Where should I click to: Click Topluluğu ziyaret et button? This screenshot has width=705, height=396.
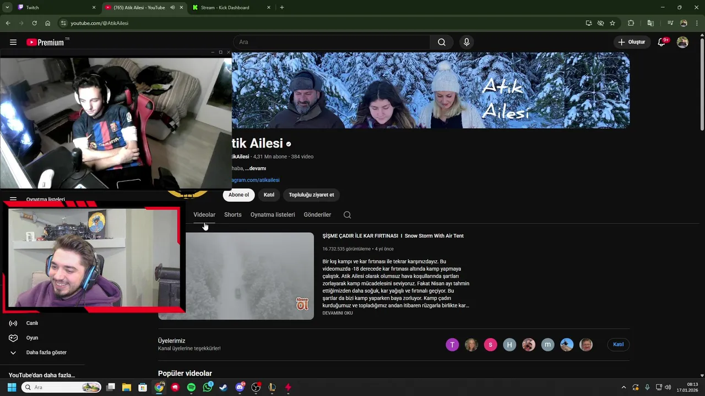pyautogui.click(x=311, y=195)
